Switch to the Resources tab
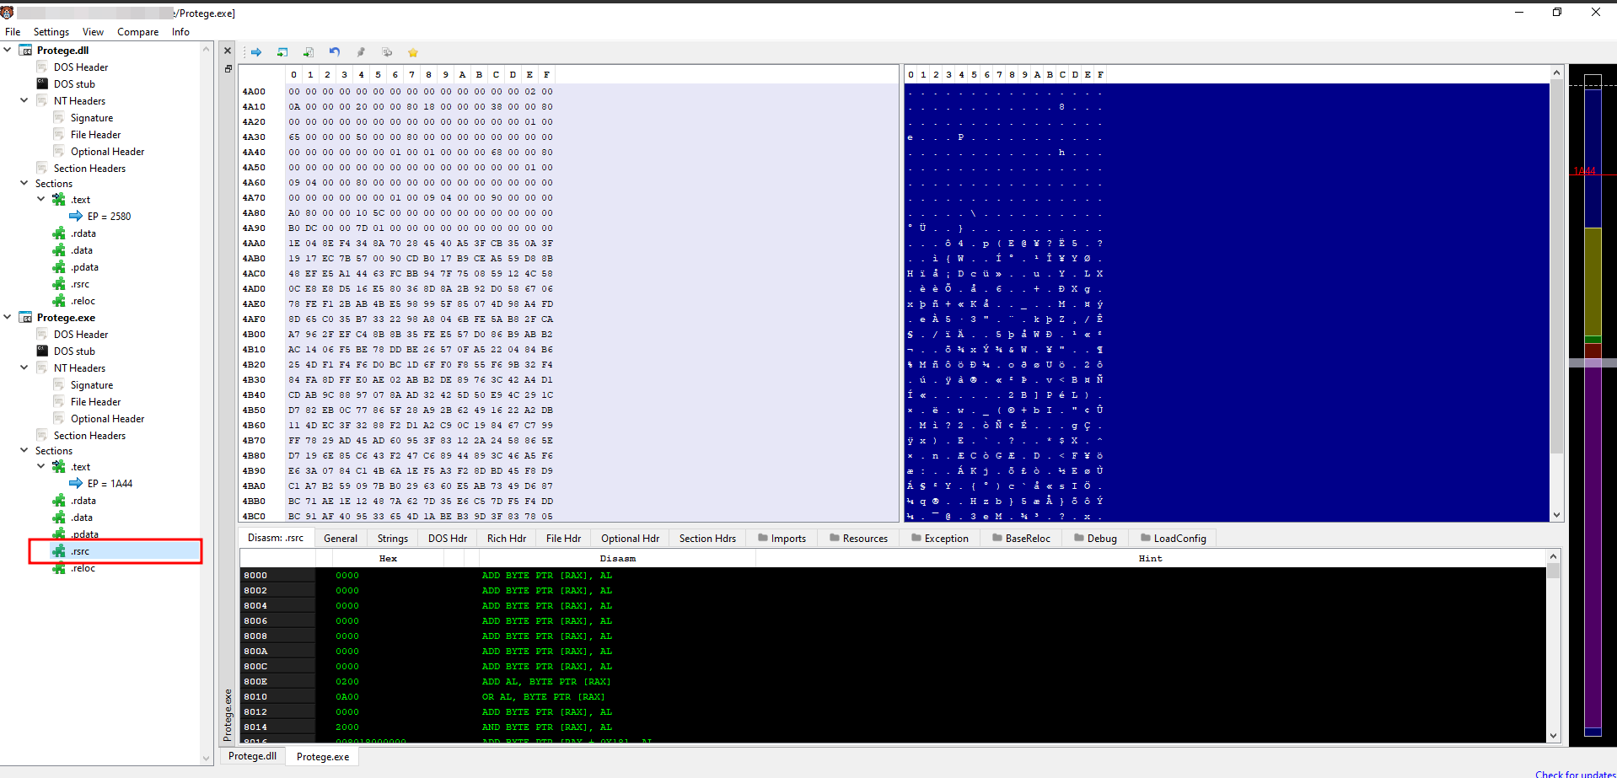Viewport: 1617px width, 778px height. 858,539
